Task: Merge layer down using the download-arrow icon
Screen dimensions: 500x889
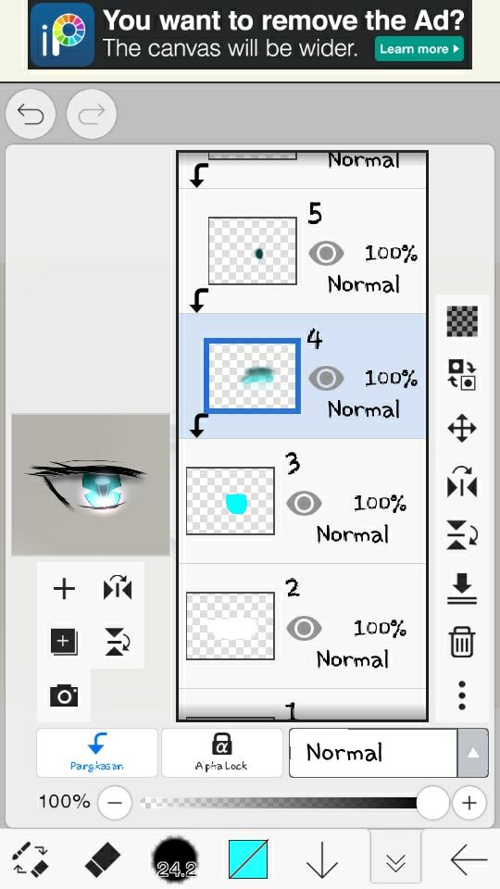Action: coord(462,589)
